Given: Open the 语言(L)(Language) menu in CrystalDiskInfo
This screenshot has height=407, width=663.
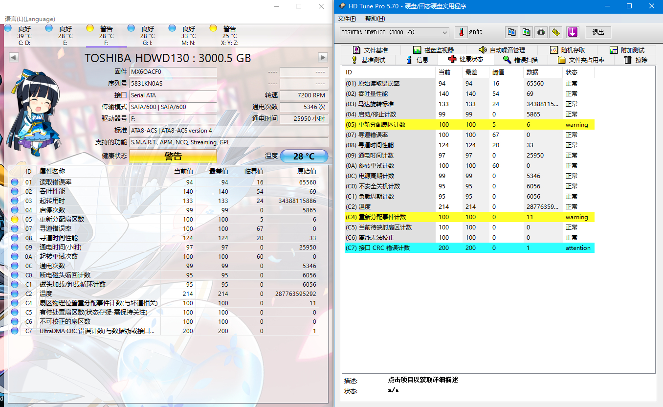Looking at the screenshot, I should pos(30,19).
